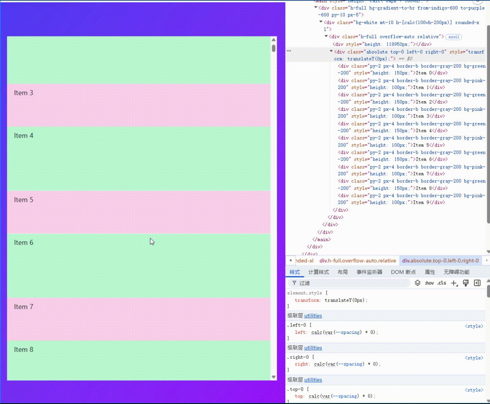Click the .right-0 selector text
The height and width of the screenshot is (404, 490).
[298, 357]
